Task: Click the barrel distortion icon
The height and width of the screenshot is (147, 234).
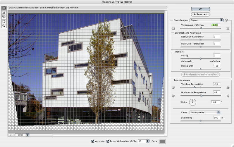Action: (173, 28)
